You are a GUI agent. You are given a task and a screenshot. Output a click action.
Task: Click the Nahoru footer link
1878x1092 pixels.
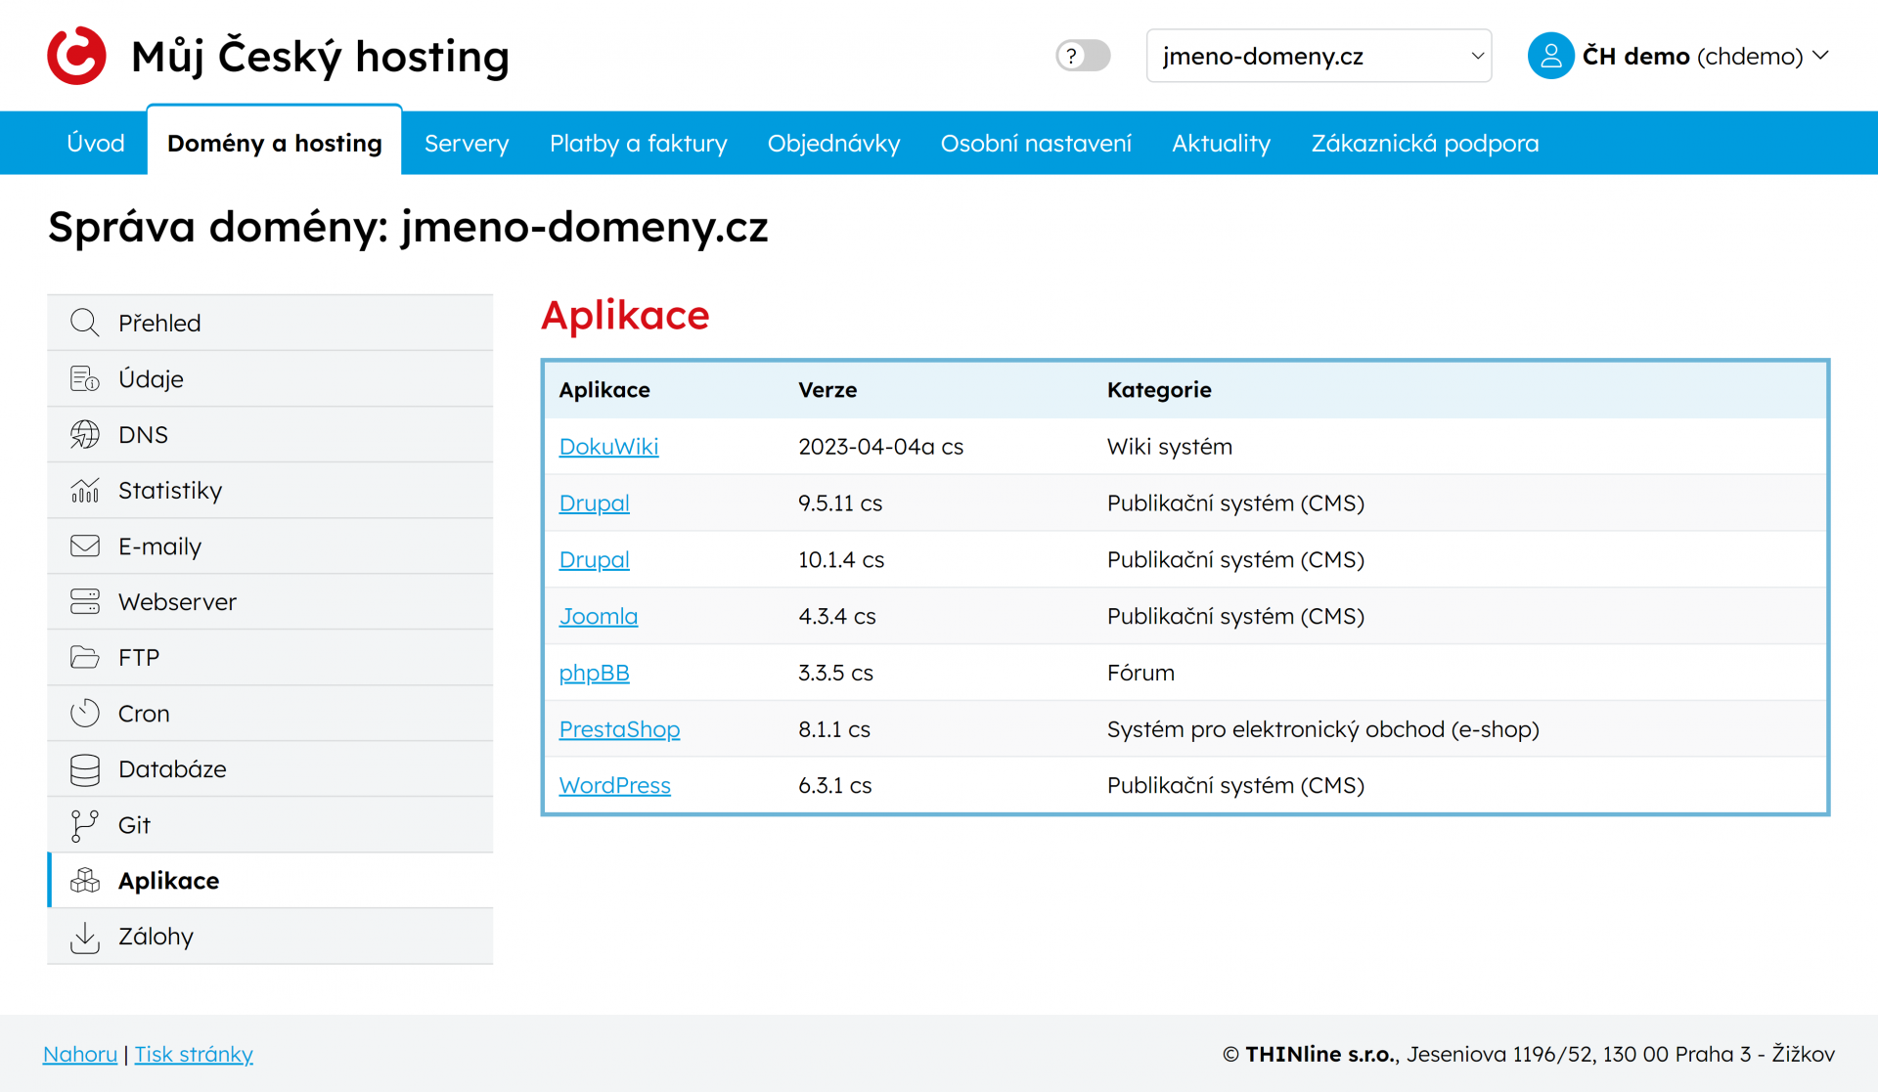click(x=80, y=1054)
